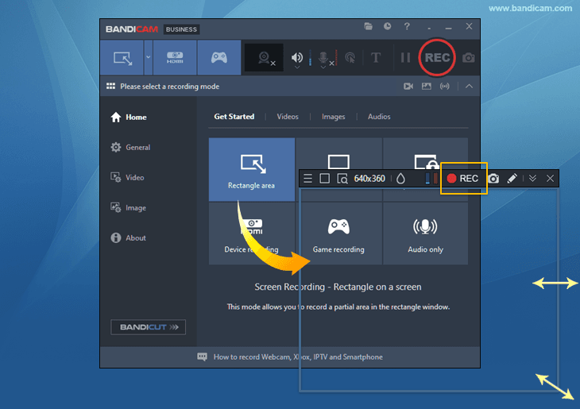Select game recording mode gamepad icon in toolbar
The width and height of the screenshot is (580, 409).
(x=218, y=58)
